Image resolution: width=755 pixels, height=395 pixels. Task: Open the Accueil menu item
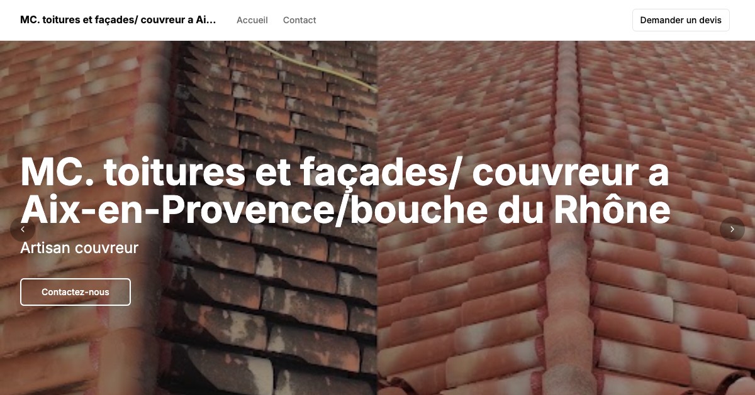click(252, 20)
